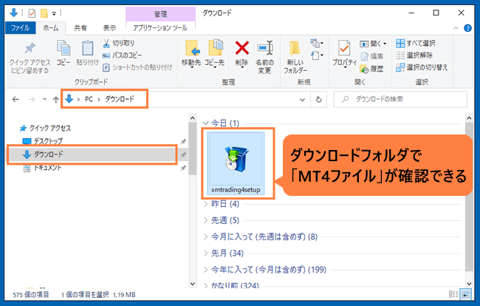Open the Copy to (コピー先) menu
Image resolution: width=480 pixels, height=306 pixels.
click(x=215, y=53)
